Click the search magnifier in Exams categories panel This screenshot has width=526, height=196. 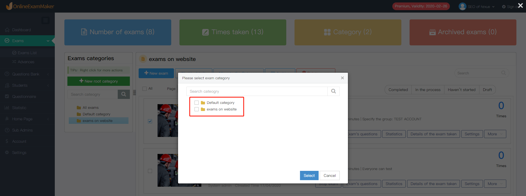(124, 94)
